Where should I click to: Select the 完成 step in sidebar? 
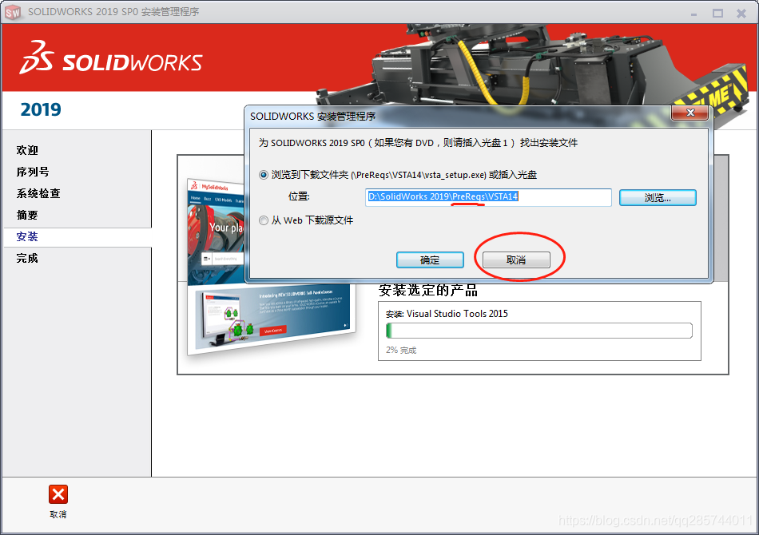click(27, 258)
